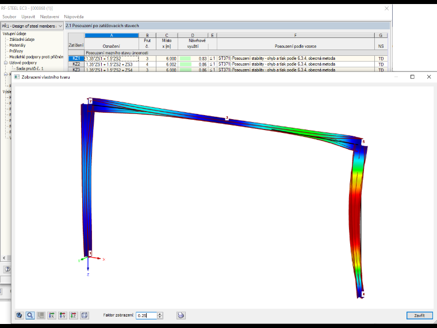
Task: Select Vstupní údaje tree root
Action: 14,33
